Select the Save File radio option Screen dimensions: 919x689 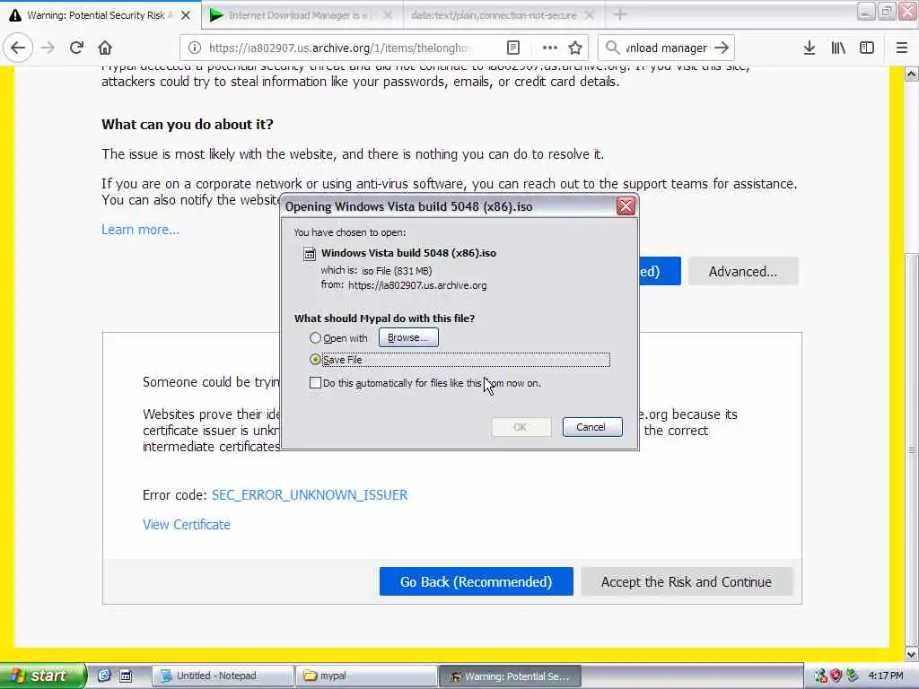click(x=315, y=359)
